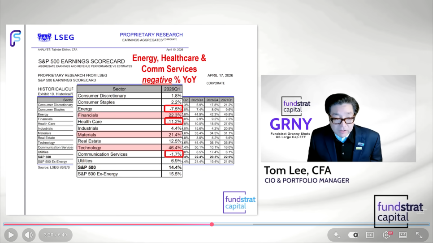Click the Tom Lee webcam video frame
This screenshot has width=433, height=243.
coord(338,118)
